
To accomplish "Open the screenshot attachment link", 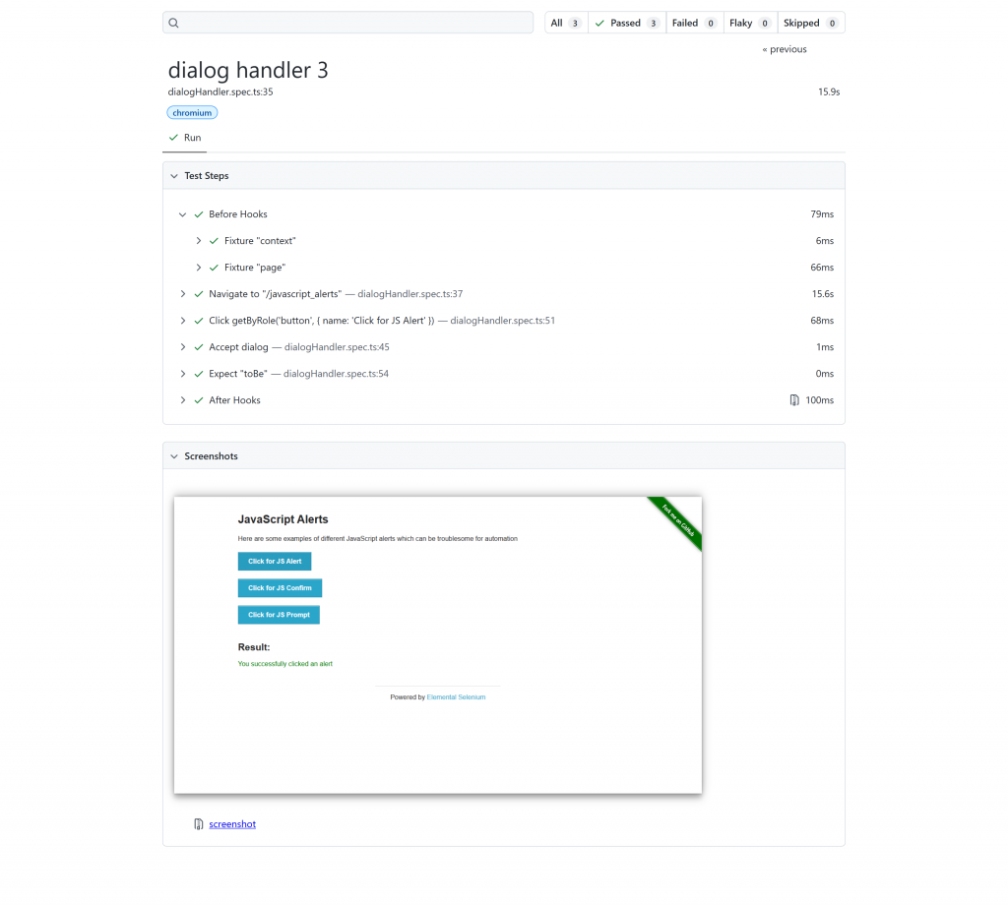I will [232, 824].
